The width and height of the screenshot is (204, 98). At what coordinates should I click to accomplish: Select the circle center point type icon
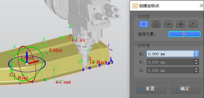pyautogui.click(x=156, y=24)
